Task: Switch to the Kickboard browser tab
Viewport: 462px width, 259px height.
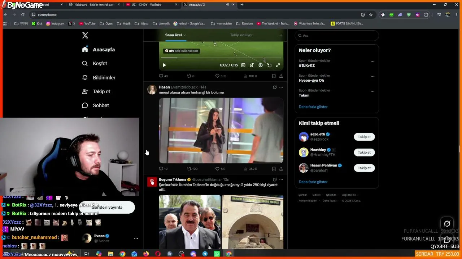Action: pyautogui.click(x=94, y=5)
